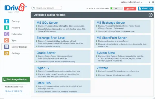Click the green Restore arrow icon
Image resolution: width=155 pixels, height=99 pixels.
point(7,28)
